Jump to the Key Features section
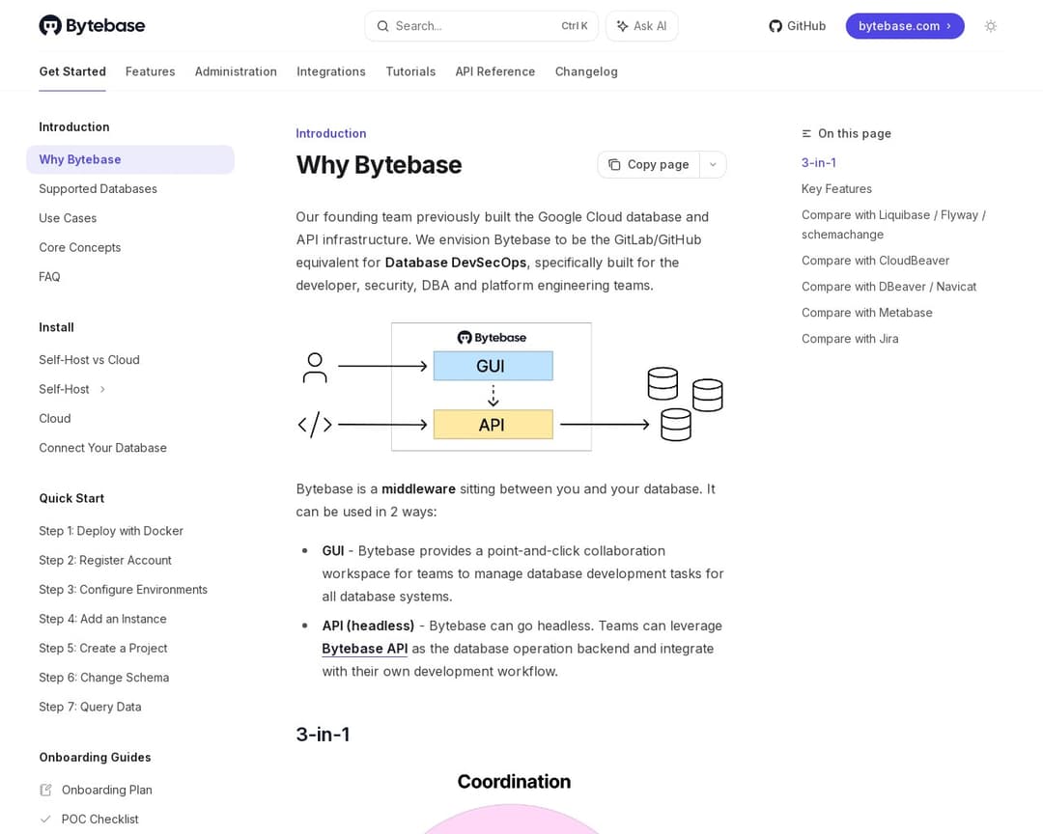Screen dimensions: 1043x834 click(x=836, y=189)
